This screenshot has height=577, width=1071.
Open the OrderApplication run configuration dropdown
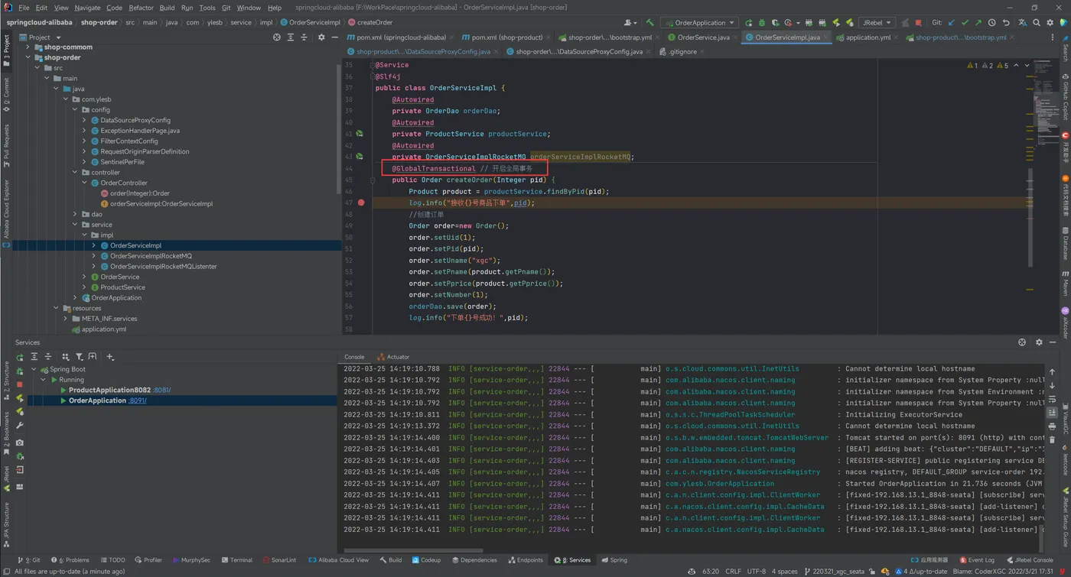click(699, 23)
